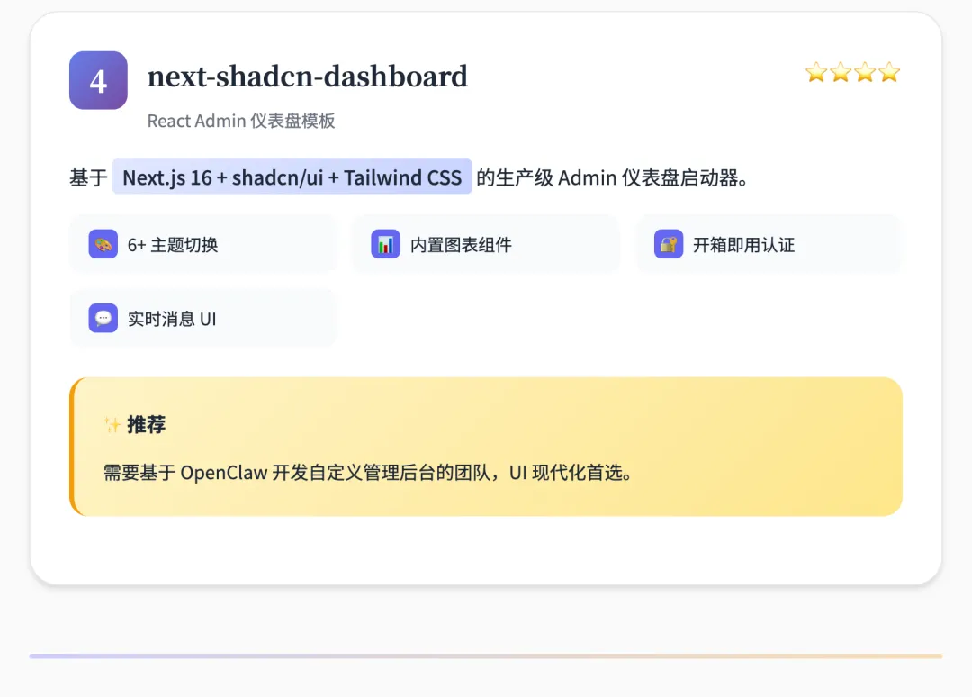The width and height of the screenshot is (972, 697).
Task: Select the 内置图表组件 feature label
Action: 461,245
